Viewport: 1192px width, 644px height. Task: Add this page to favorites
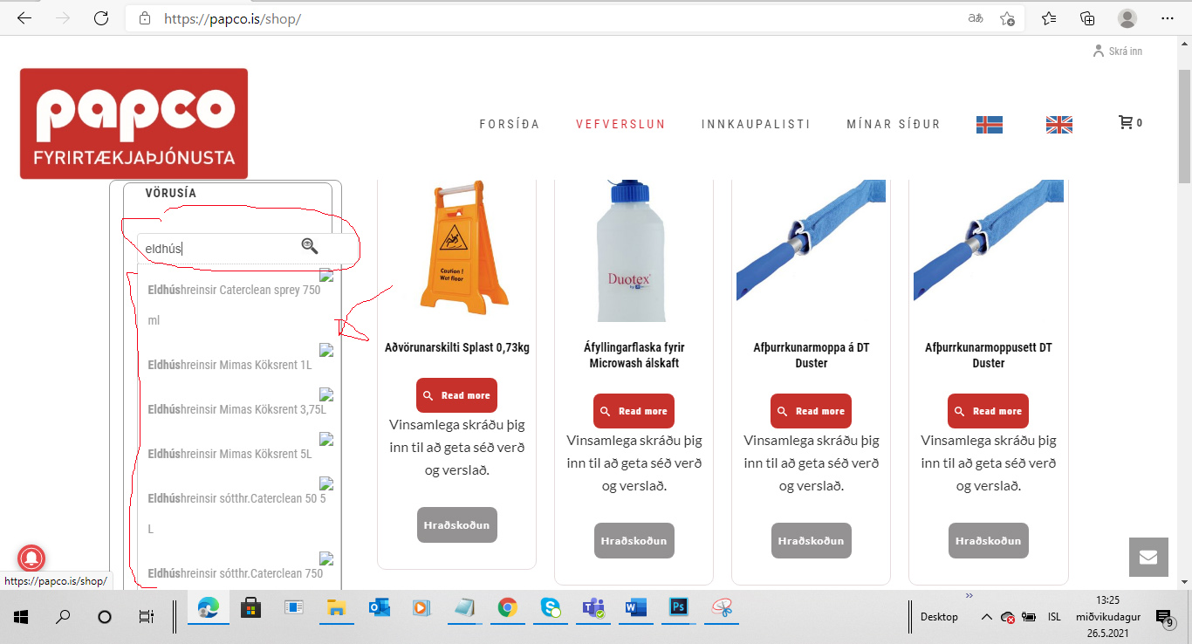click(1007, 18)
